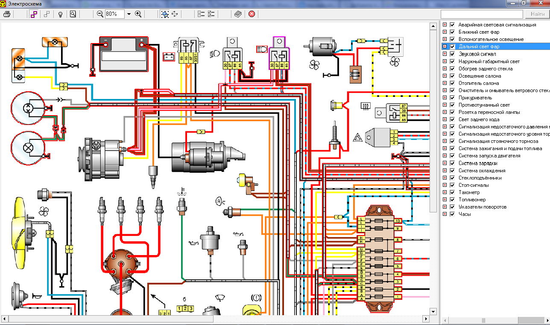Expand the Противотуманный свет tree node
Screen dimensions: 550x325
click(x=445, y=105)
